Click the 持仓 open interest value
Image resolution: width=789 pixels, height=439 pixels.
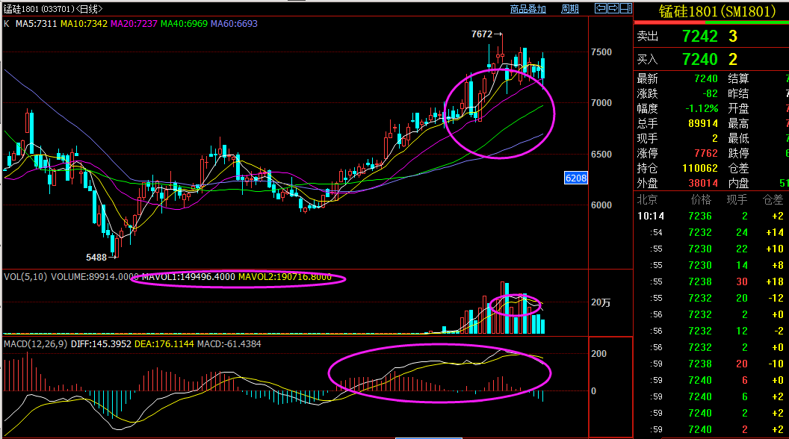[699, 169]
